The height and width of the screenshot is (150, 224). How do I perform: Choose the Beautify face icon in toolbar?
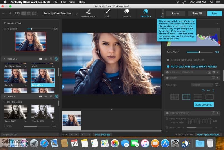(x=127, y=12)
